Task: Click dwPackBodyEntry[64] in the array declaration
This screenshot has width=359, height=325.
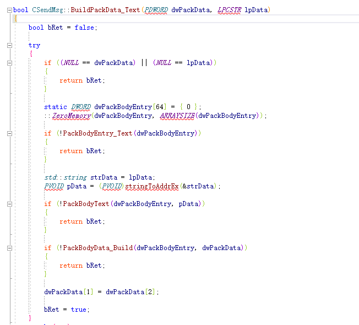Action: pyautogui.click(x=130, y=107)
